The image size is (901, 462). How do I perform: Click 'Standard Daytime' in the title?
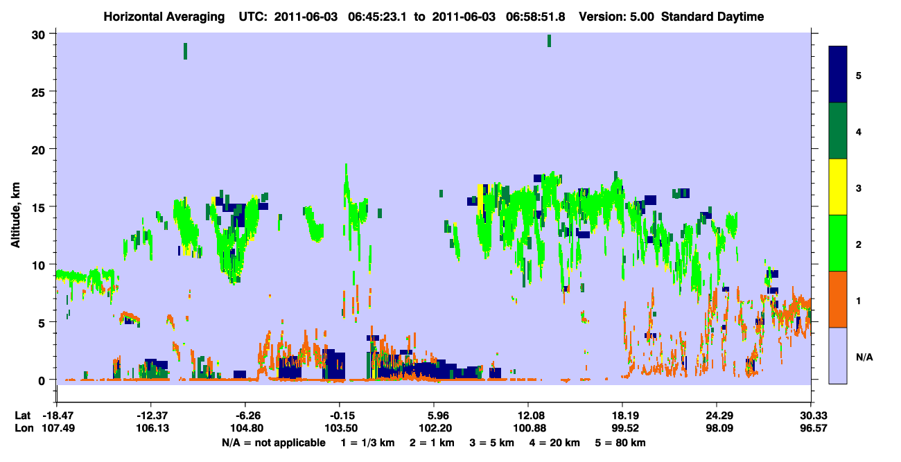click(x=712, y=17)
